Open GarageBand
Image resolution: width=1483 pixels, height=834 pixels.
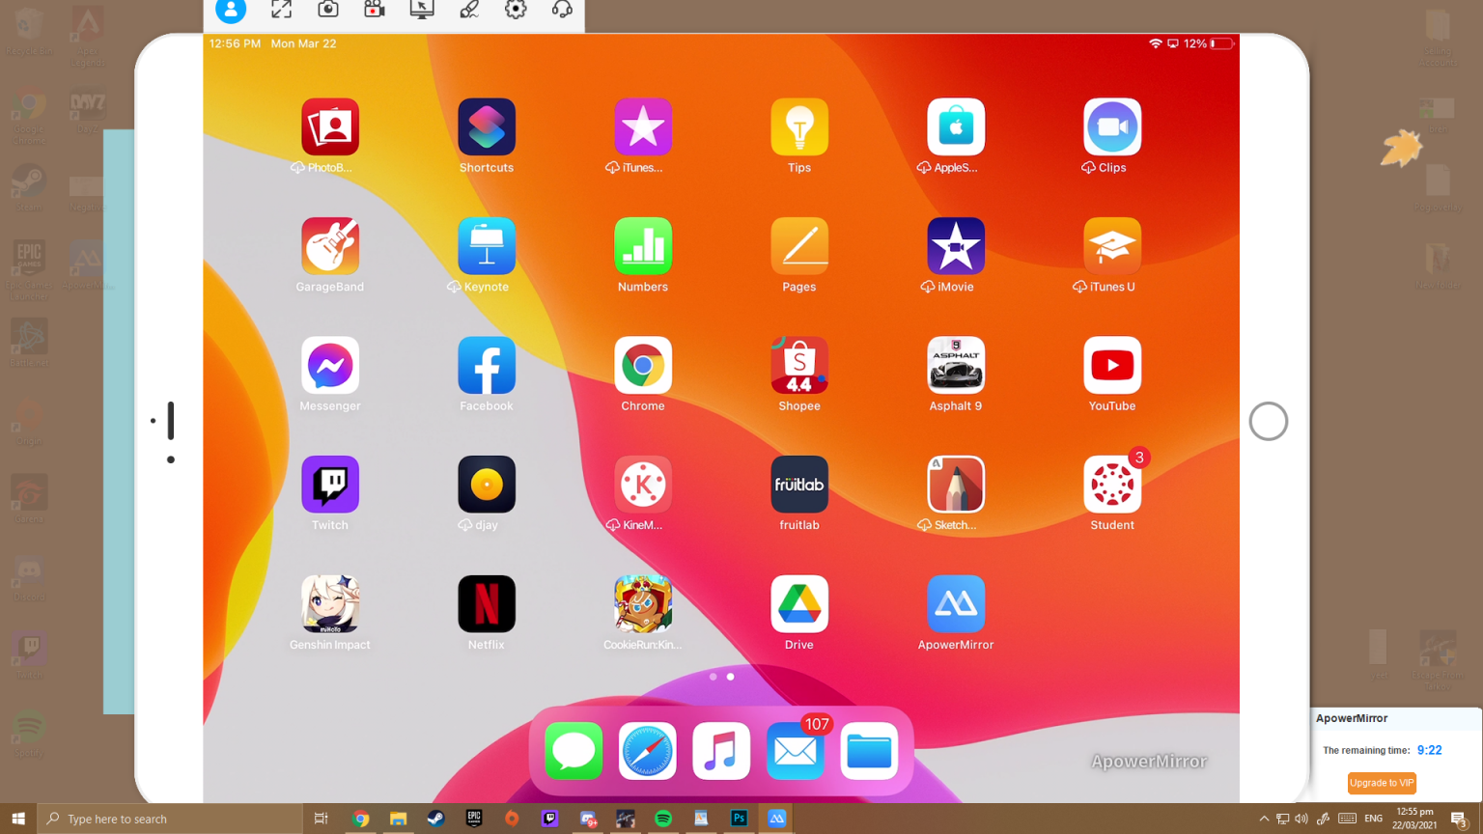pos(329,245)
